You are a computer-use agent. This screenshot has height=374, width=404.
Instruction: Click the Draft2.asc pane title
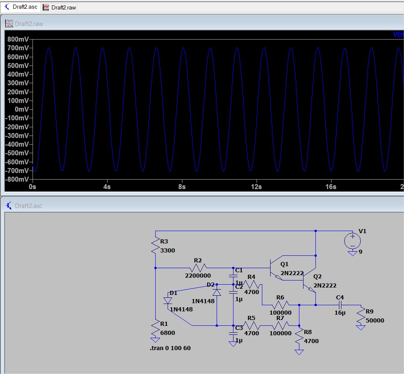[x=28, y=206]
